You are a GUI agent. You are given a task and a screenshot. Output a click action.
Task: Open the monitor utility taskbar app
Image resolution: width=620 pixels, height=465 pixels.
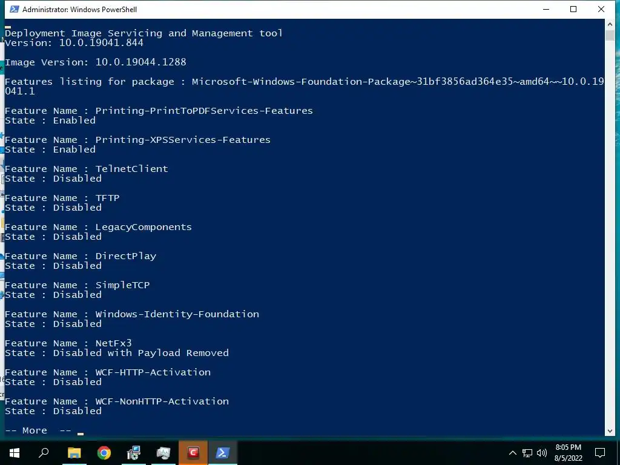click(x=163, y=453)
